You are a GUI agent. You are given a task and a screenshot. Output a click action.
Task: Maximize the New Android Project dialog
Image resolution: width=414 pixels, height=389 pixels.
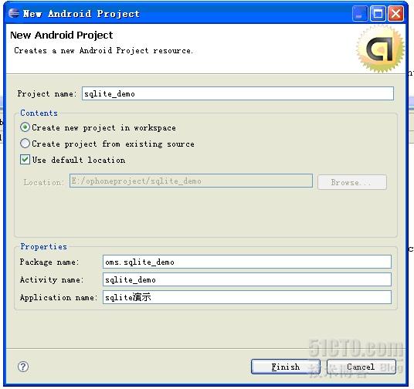pos(378,13)
